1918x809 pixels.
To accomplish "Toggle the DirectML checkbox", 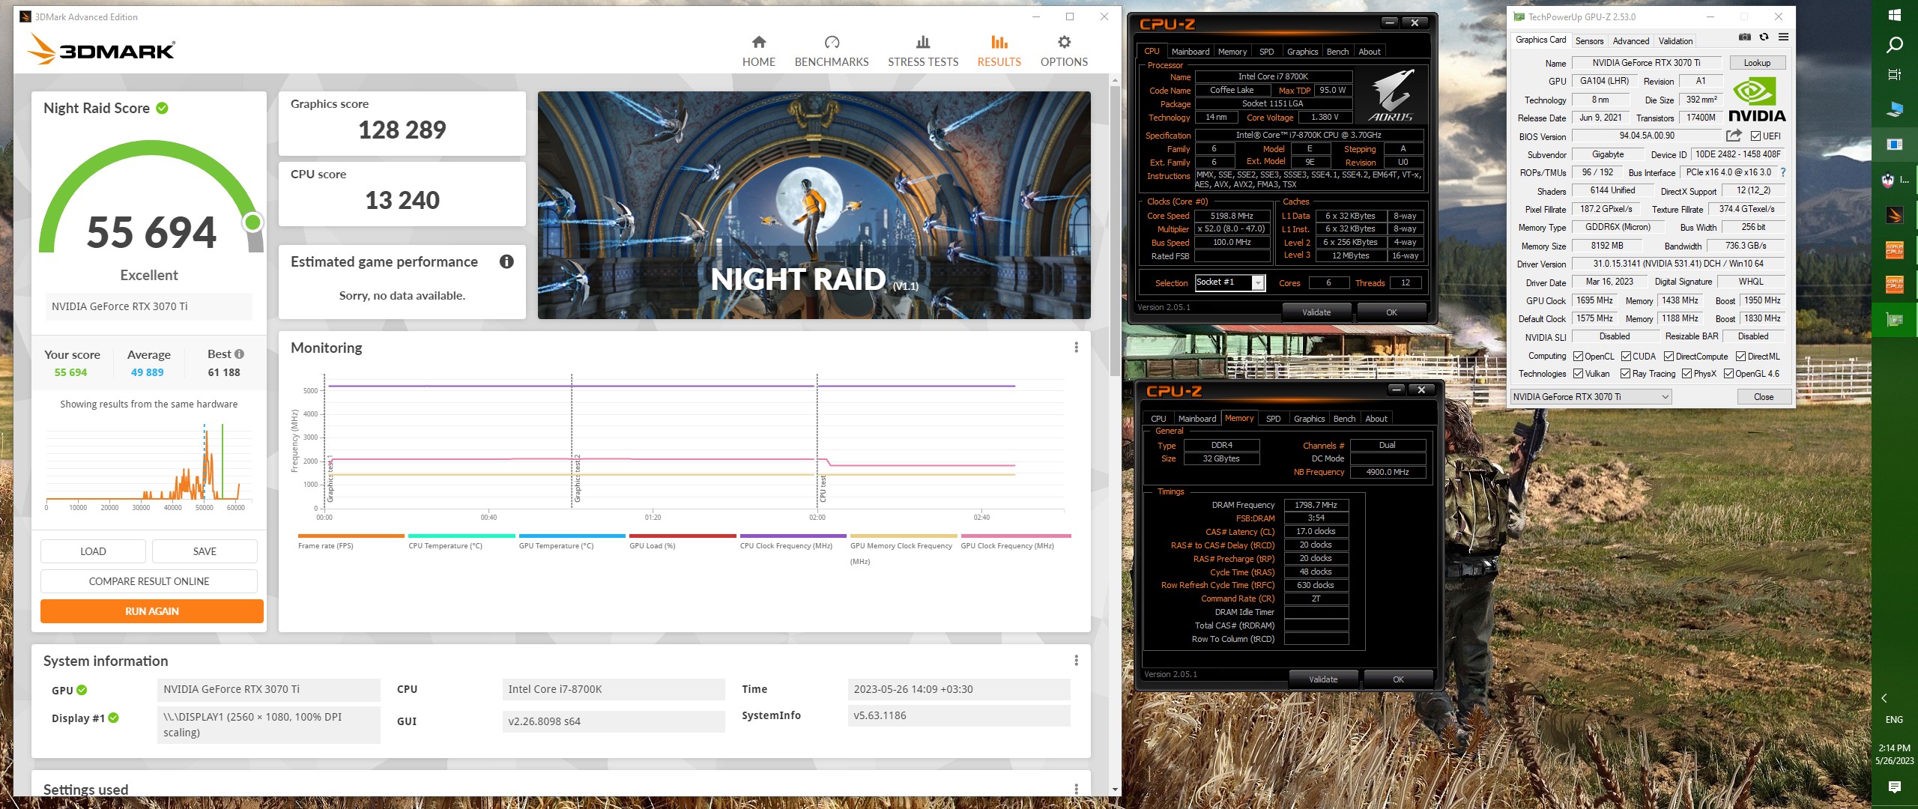I will (x=1740, y=357).
